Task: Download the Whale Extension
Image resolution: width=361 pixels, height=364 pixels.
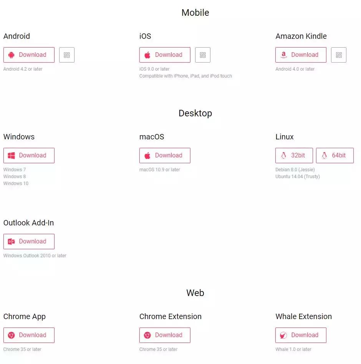Action: [301, 335]
